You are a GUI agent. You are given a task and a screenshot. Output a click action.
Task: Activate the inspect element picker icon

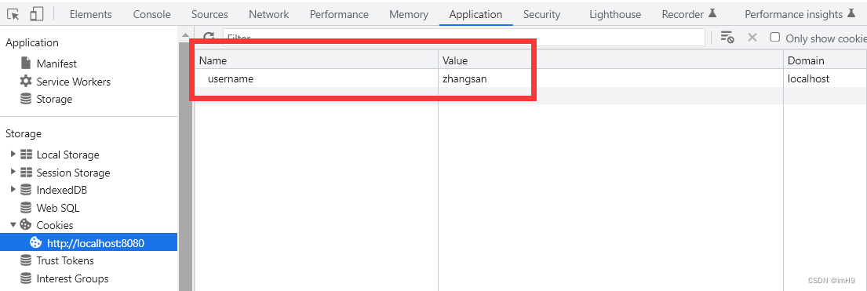tap(13, 14)
